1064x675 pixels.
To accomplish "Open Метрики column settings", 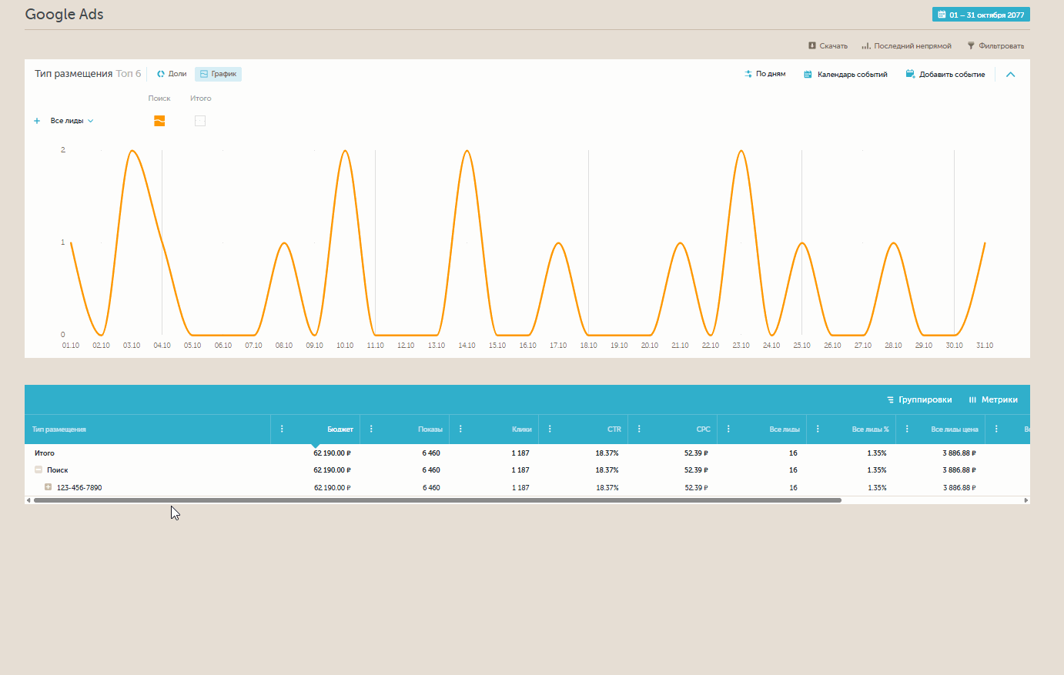I will 992,400.
